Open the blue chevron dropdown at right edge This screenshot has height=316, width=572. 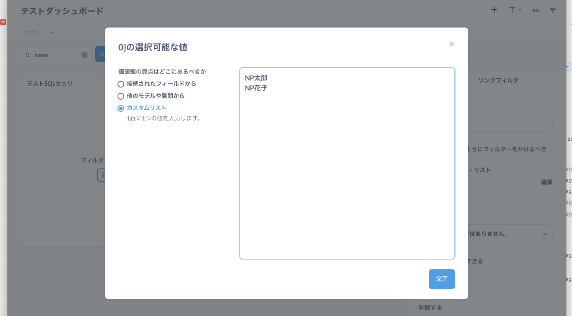tap(567, 66)
